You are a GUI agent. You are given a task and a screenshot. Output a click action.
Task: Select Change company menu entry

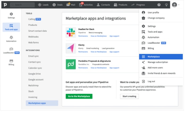(161, 18)
